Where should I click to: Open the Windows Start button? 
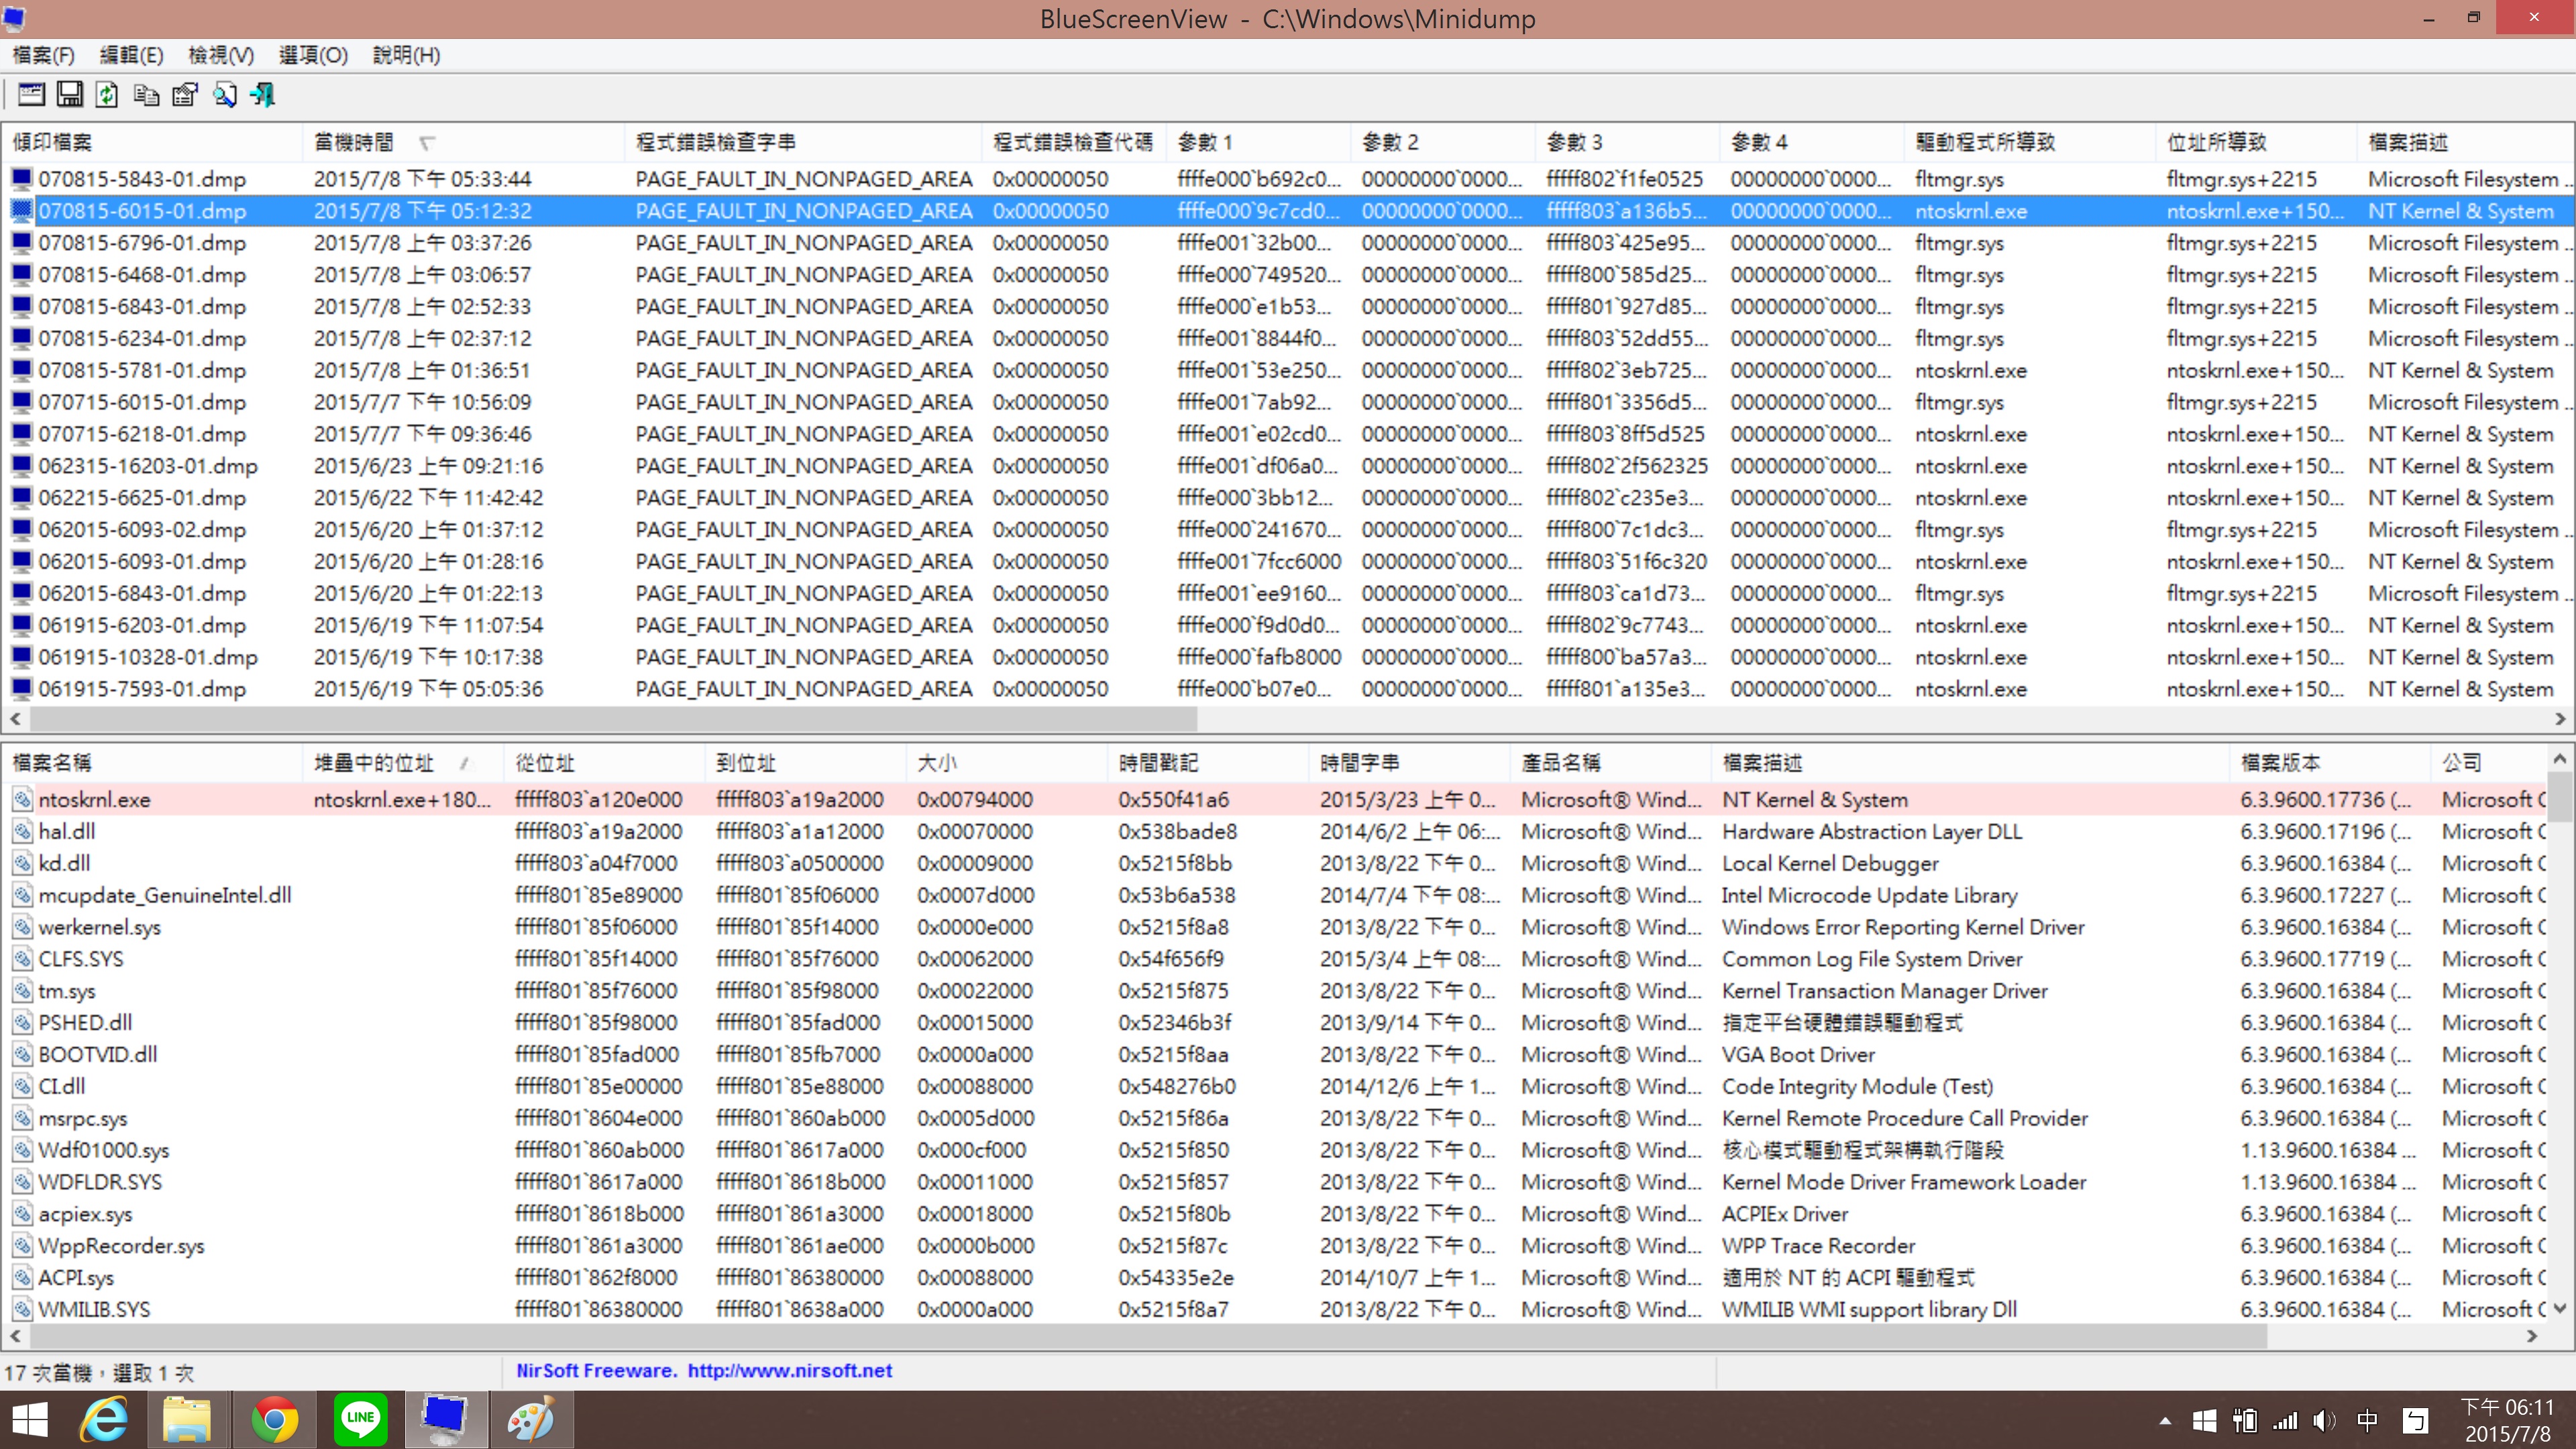point(30,1420)
